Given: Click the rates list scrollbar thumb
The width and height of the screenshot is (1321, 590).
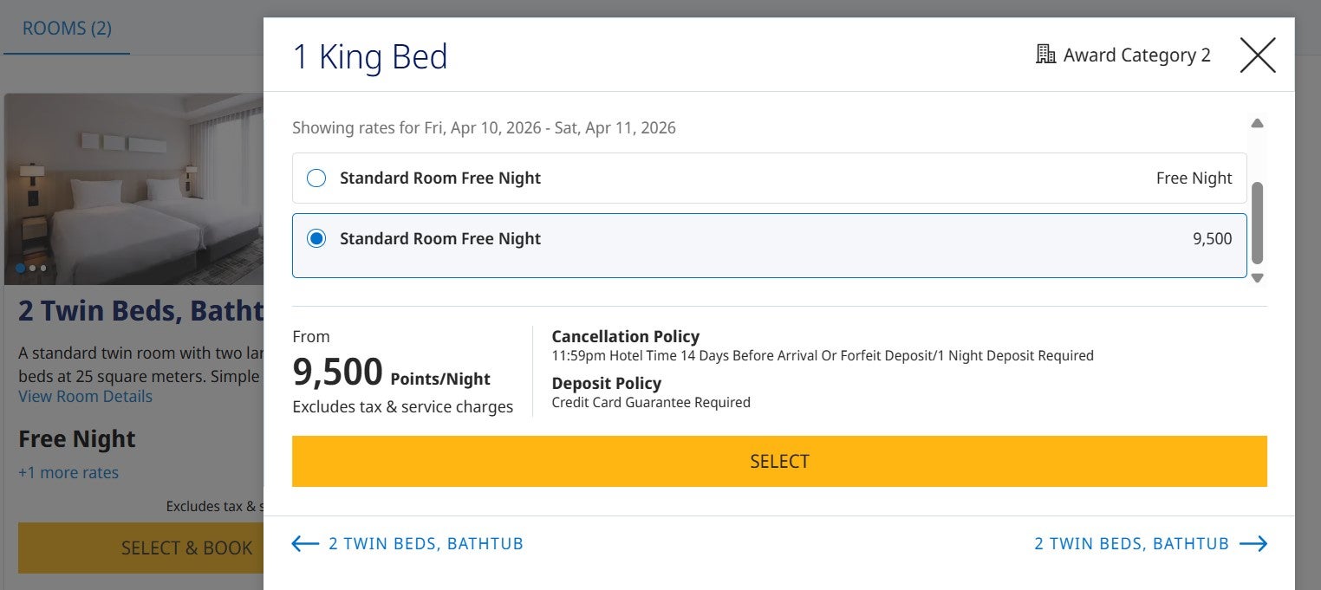Looking at the screenshot, I should [x=1257, y=222].
